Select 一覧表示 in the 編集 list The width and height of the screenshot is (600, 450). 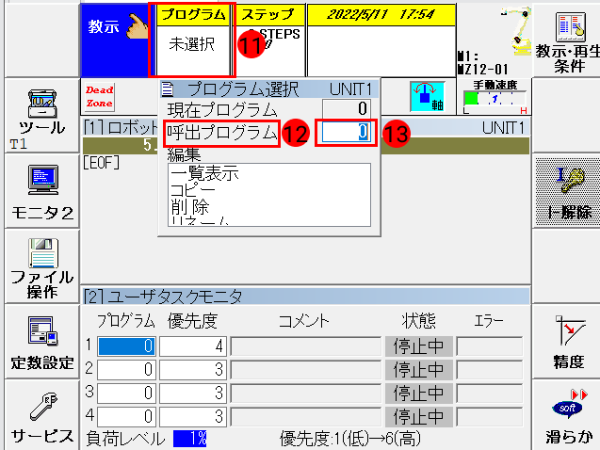tap(204, 174)
